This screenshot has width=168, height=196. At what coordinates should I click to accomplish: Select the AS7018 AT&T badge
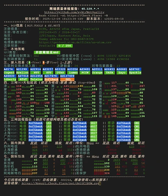tap(23, 78)
